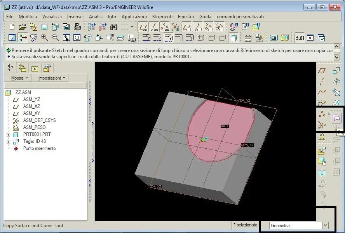Toggle Shading display mode
The width and height of the screenshot is (345, 233).
(x=233, y=38)
